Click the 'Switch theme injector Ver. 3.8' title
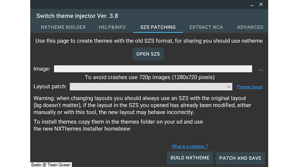This screenshot has width=298, height=167. tap(77, 16)
